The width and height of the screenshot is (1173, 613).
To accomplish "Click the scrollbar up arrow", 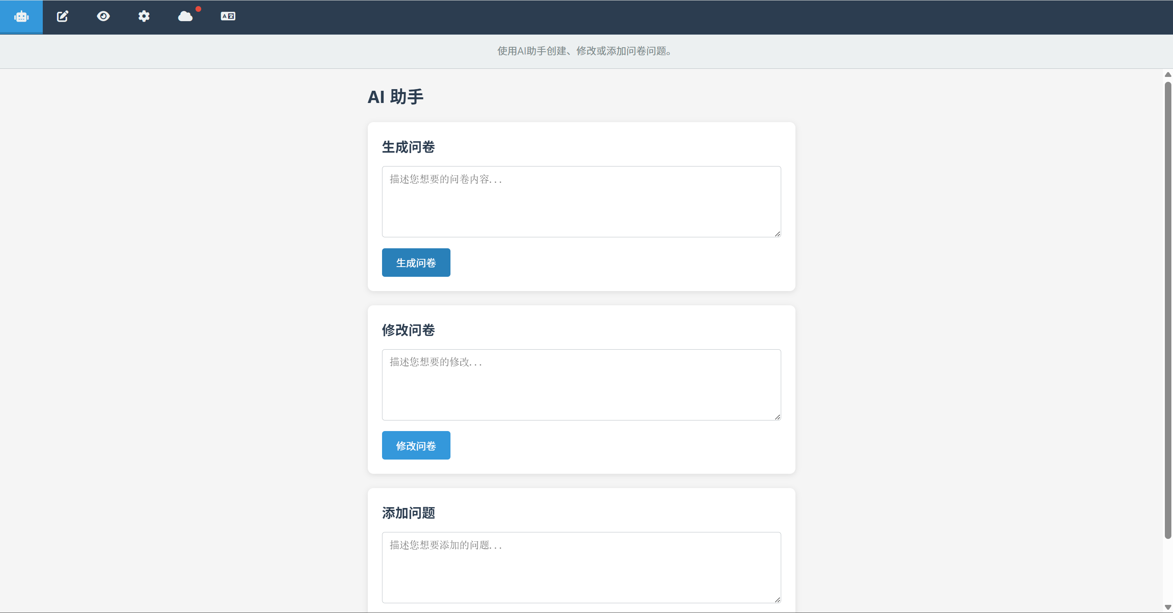I will [1168, 74].
